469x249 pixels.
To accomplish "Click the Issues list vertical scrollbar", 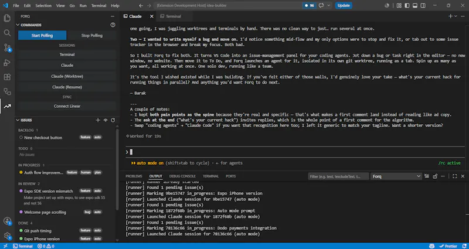I will coord(117,169).
